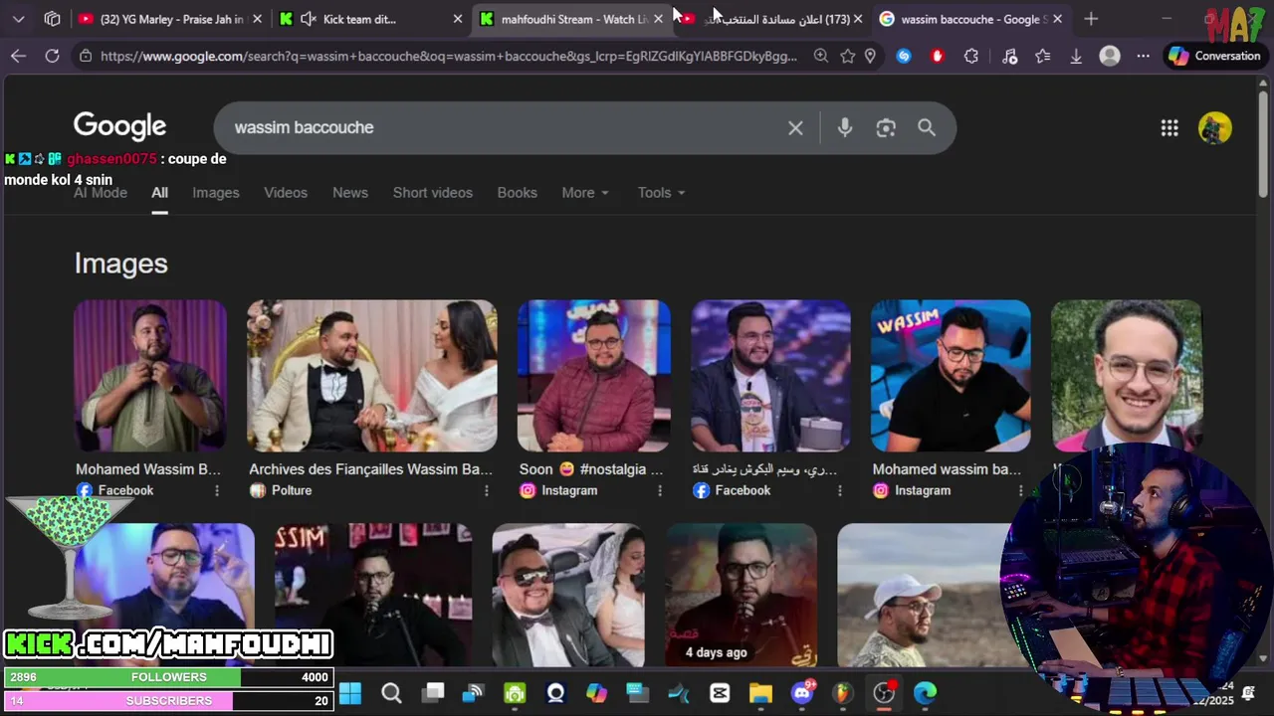Viewport: 1274px width, 716px height.
Task: Reload the page with the refresh icon
Action: click(52, 56)
